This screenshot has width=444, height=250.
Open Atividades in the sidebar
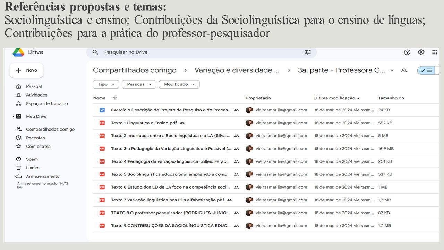coord(36,95)
